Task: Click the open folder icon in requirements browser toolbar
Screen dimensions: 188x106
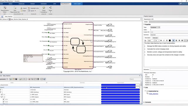Action: 13,79
